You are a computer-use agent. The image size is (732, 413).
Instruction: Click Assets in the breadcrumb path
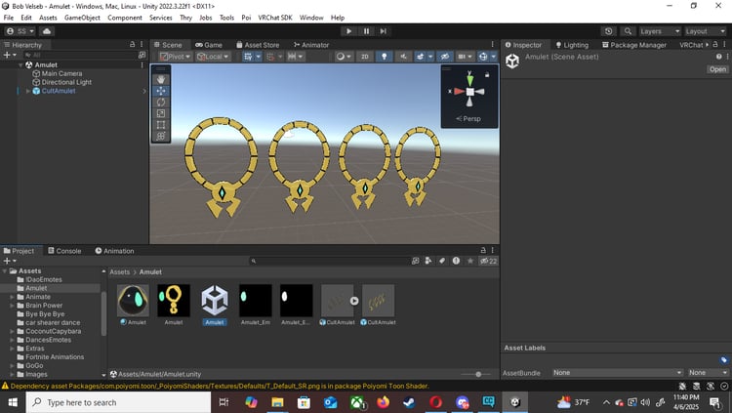pyautogui.click(x=119, y=271)
